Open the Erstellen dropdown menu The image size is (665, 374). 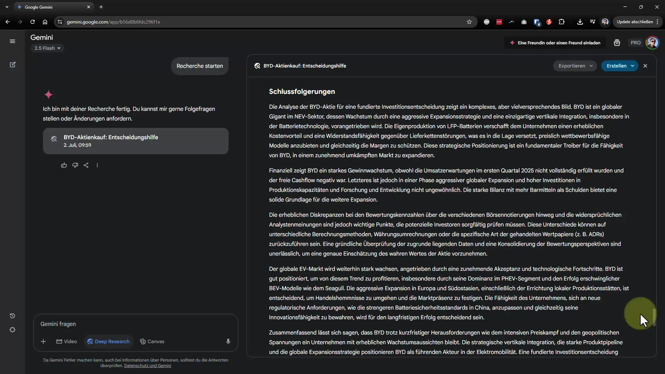(620, 66)
